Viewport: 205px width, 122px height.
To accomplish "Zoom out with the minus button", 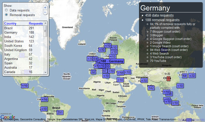I will pos(45,12).
